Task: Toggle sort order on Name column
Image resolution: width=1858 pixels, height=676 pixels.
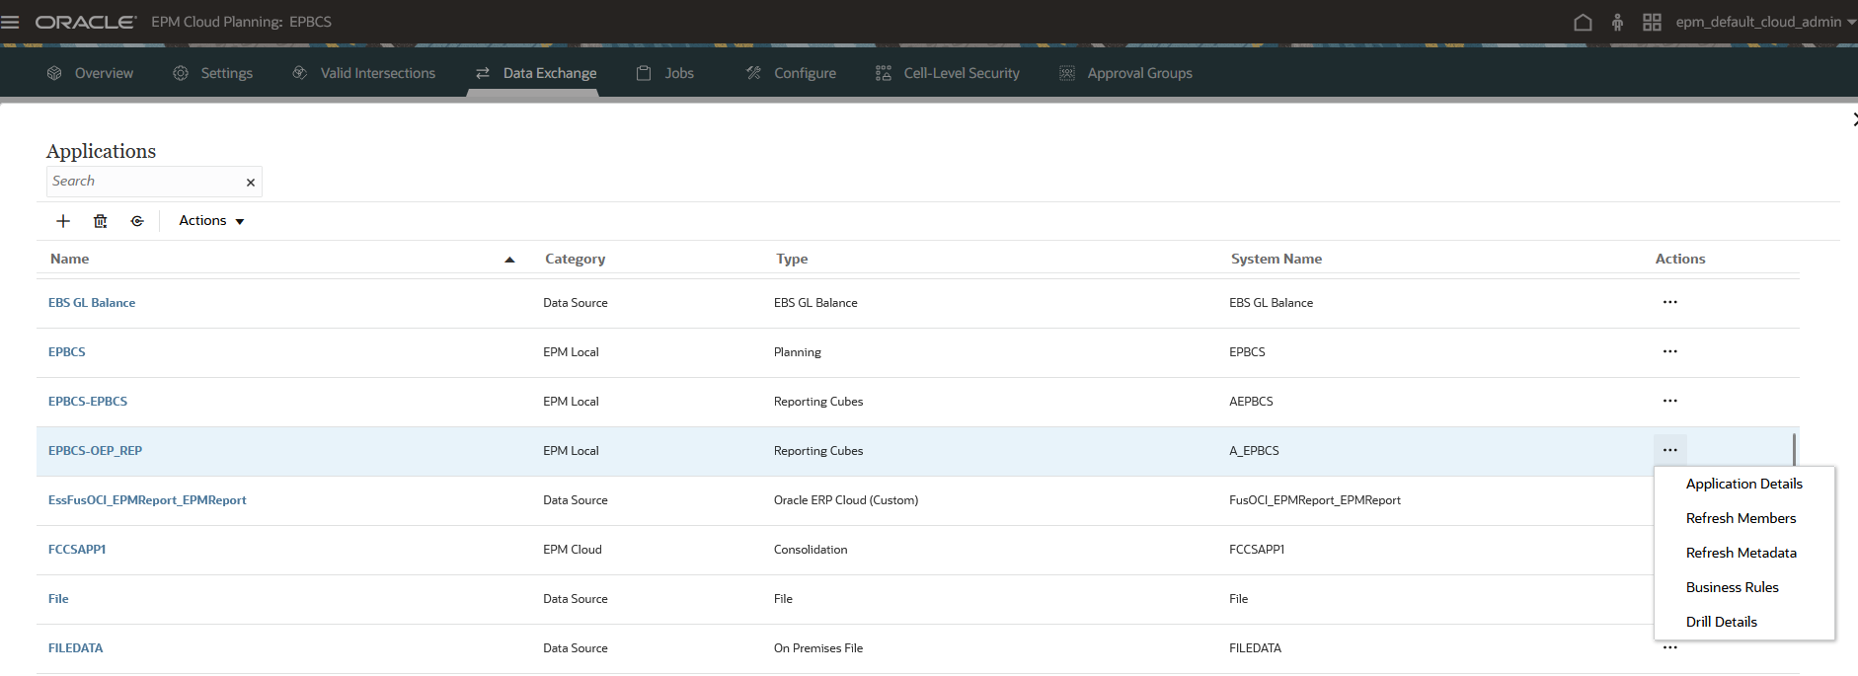Action: point(509,260)
